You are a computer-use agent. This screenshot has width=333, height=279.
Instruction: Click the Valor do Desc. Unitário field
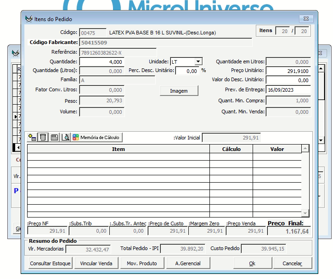(288, 80)
